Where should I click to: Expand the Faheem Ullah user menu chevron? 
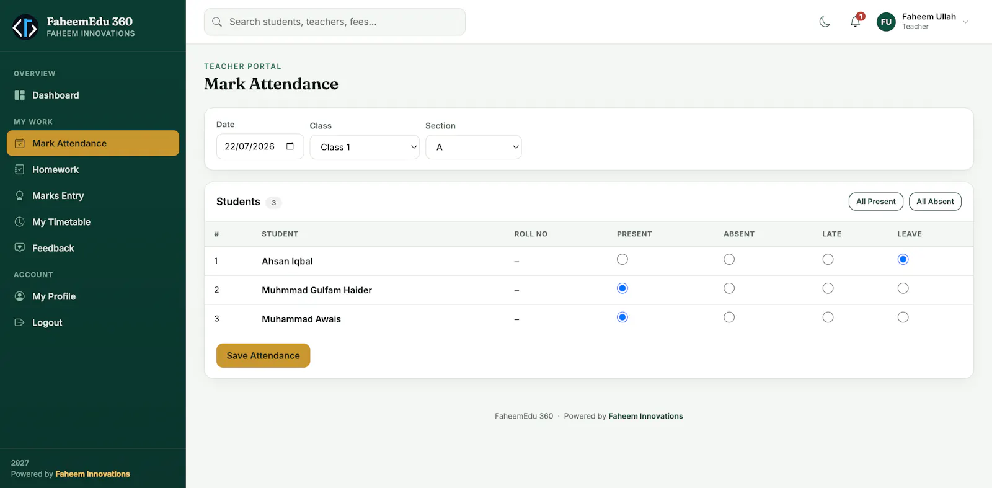965,22
